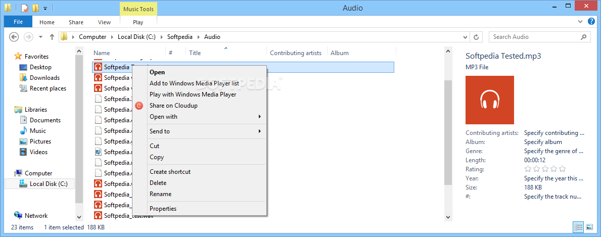
Task: Select Local Disk (C:) in navigation pane
Action: coord(49,184)
